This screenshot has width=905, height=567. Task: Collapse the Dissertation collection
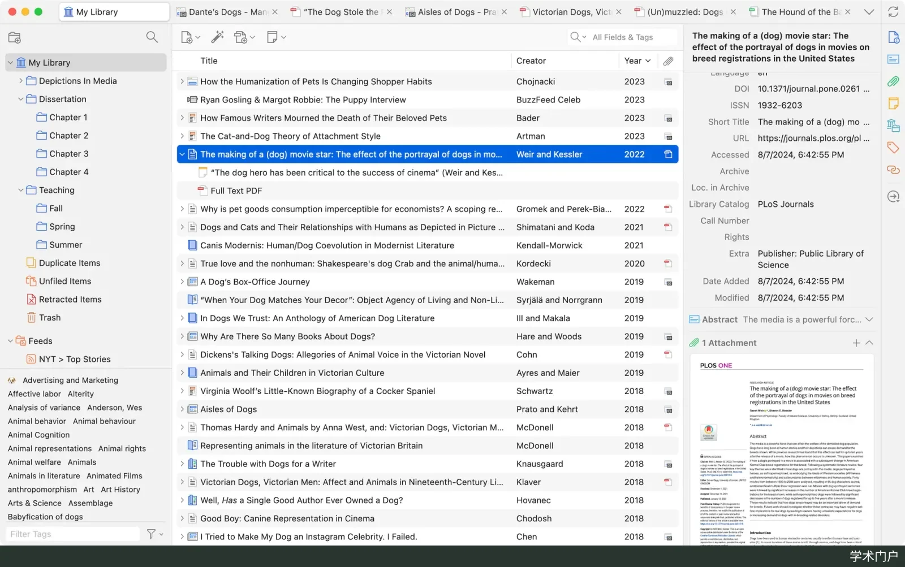pos(20,99)
